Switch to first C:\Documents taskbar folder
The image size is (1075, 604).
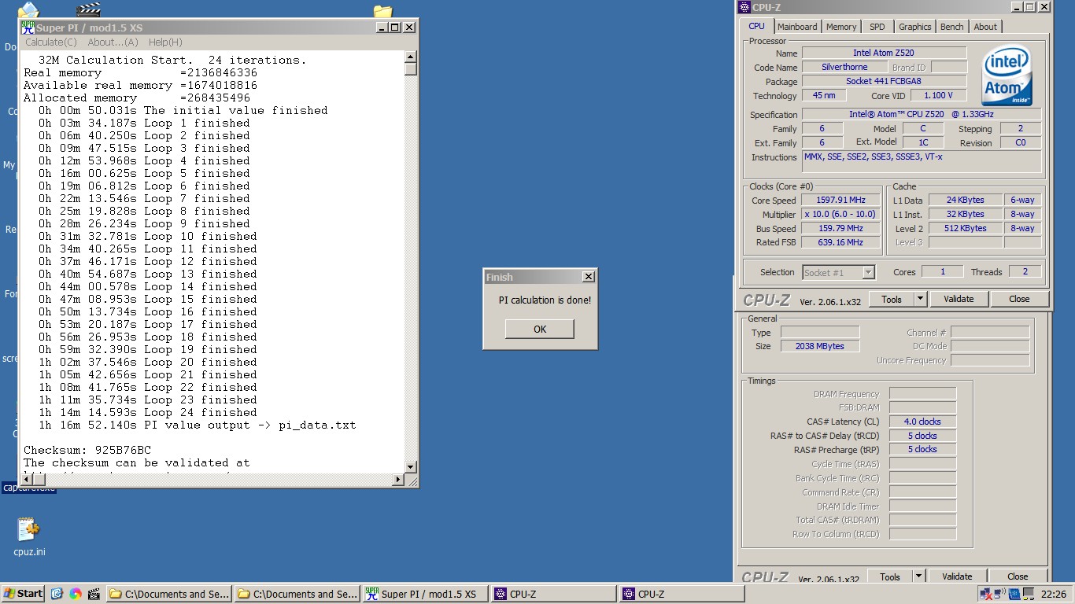click(169, 594)
